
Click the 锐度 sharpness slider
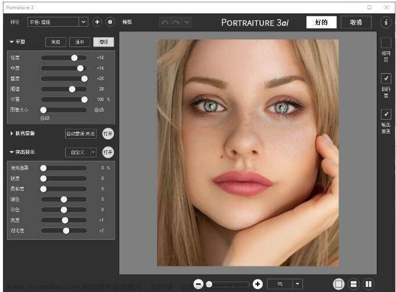[x=64, y=179]
